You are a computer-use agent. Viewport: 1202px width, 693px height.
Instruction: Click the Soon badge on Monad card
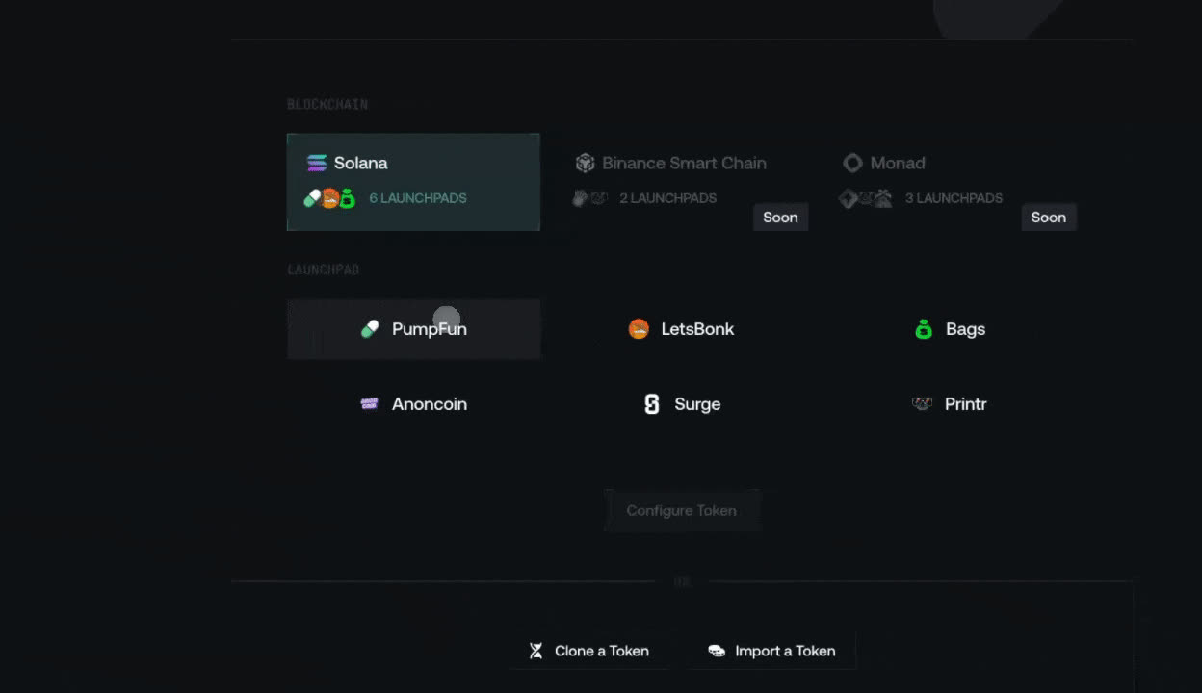click(1049, 218)
